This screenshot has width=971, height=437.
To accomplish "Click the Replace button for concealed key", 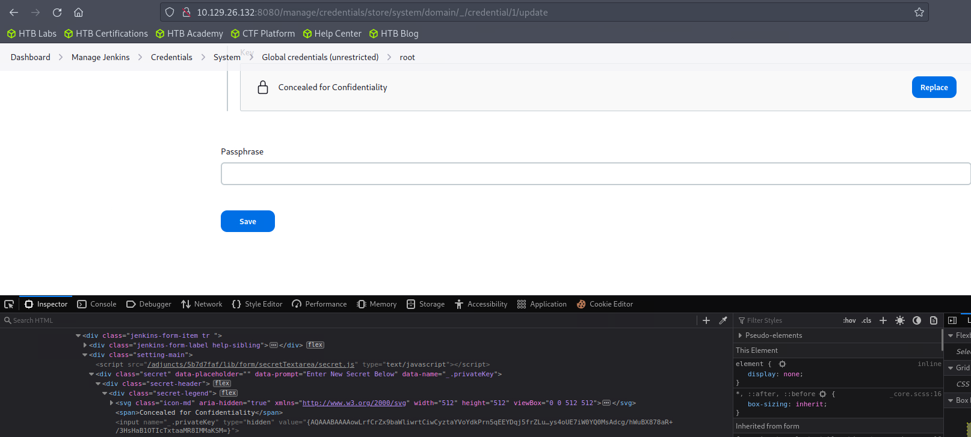I will click(x=934, y=87).
